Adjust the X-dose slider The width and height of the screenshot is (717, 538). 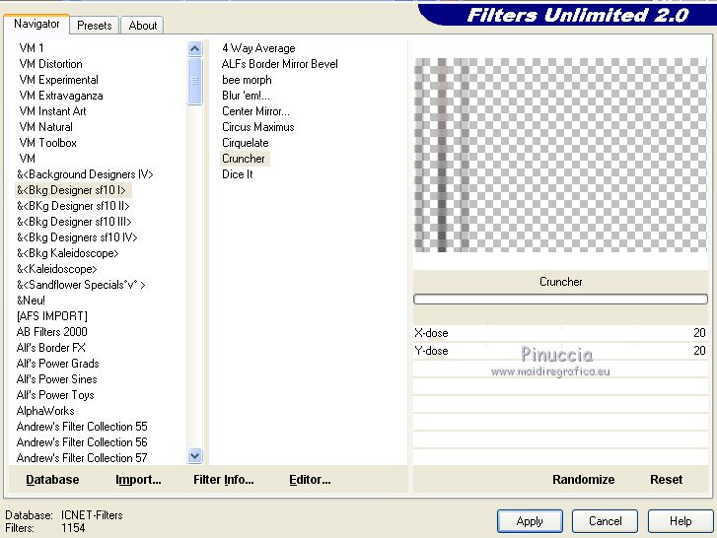[560, 333]
